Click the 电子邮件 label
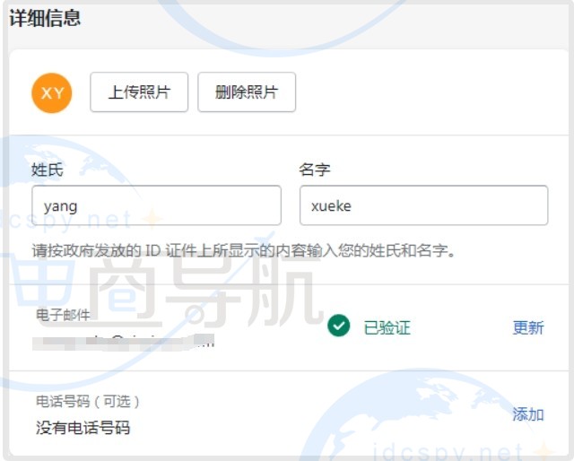574x461 pixels. click(63, 314)
